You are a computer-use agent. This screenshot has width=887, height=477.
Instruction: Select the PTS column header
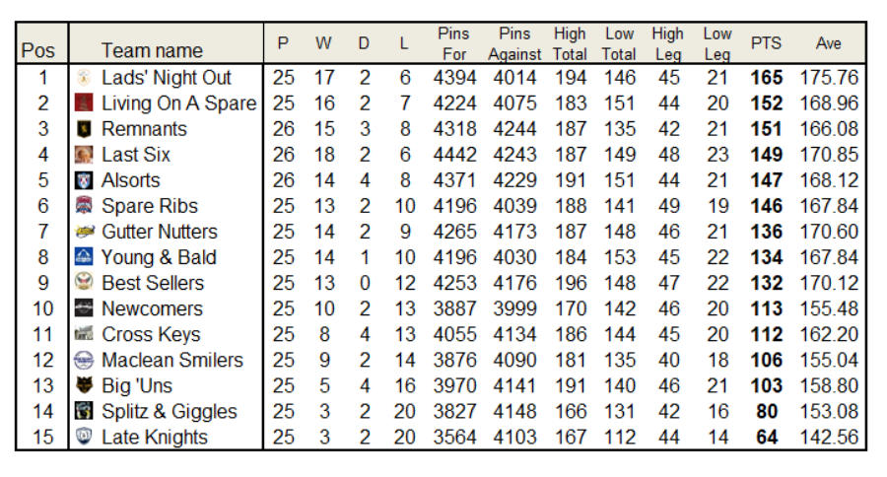[766, 43]
